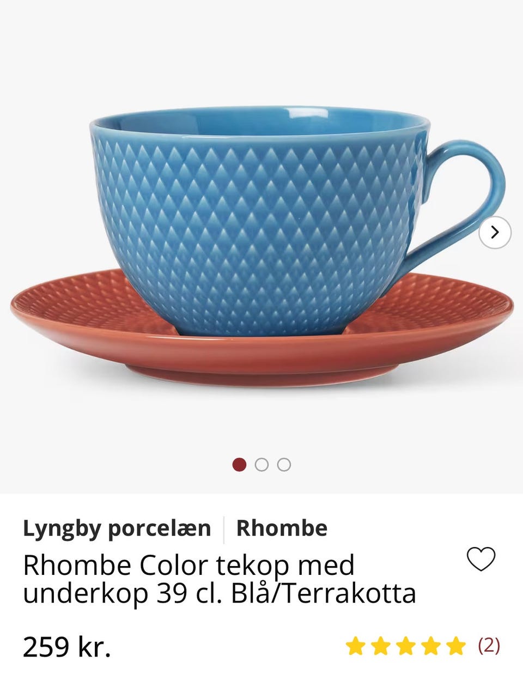This screenshot has height=680, width=523.
Task: Switch to the second carousel dot
Action: coord(261,465)
